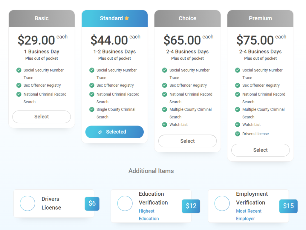Open the Most Recent Employer link
The width and height of the screenshot is (306, 230).
click(249, 215)
